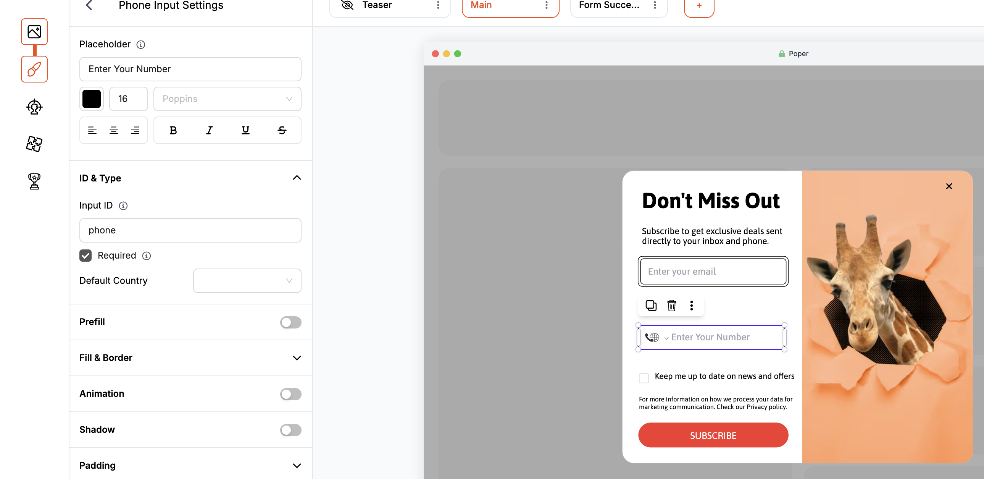Viewport: 984px width, 479px height.
Task: Delete the selected phone input element
Action: [x=671, y=306]
